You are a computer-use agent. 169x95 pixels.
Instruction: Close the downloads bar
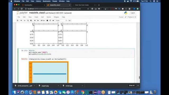[138, 85]
